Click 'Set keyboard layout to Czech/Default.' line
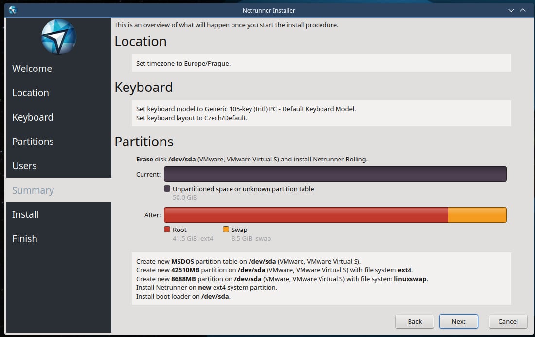 pos(192,118)
